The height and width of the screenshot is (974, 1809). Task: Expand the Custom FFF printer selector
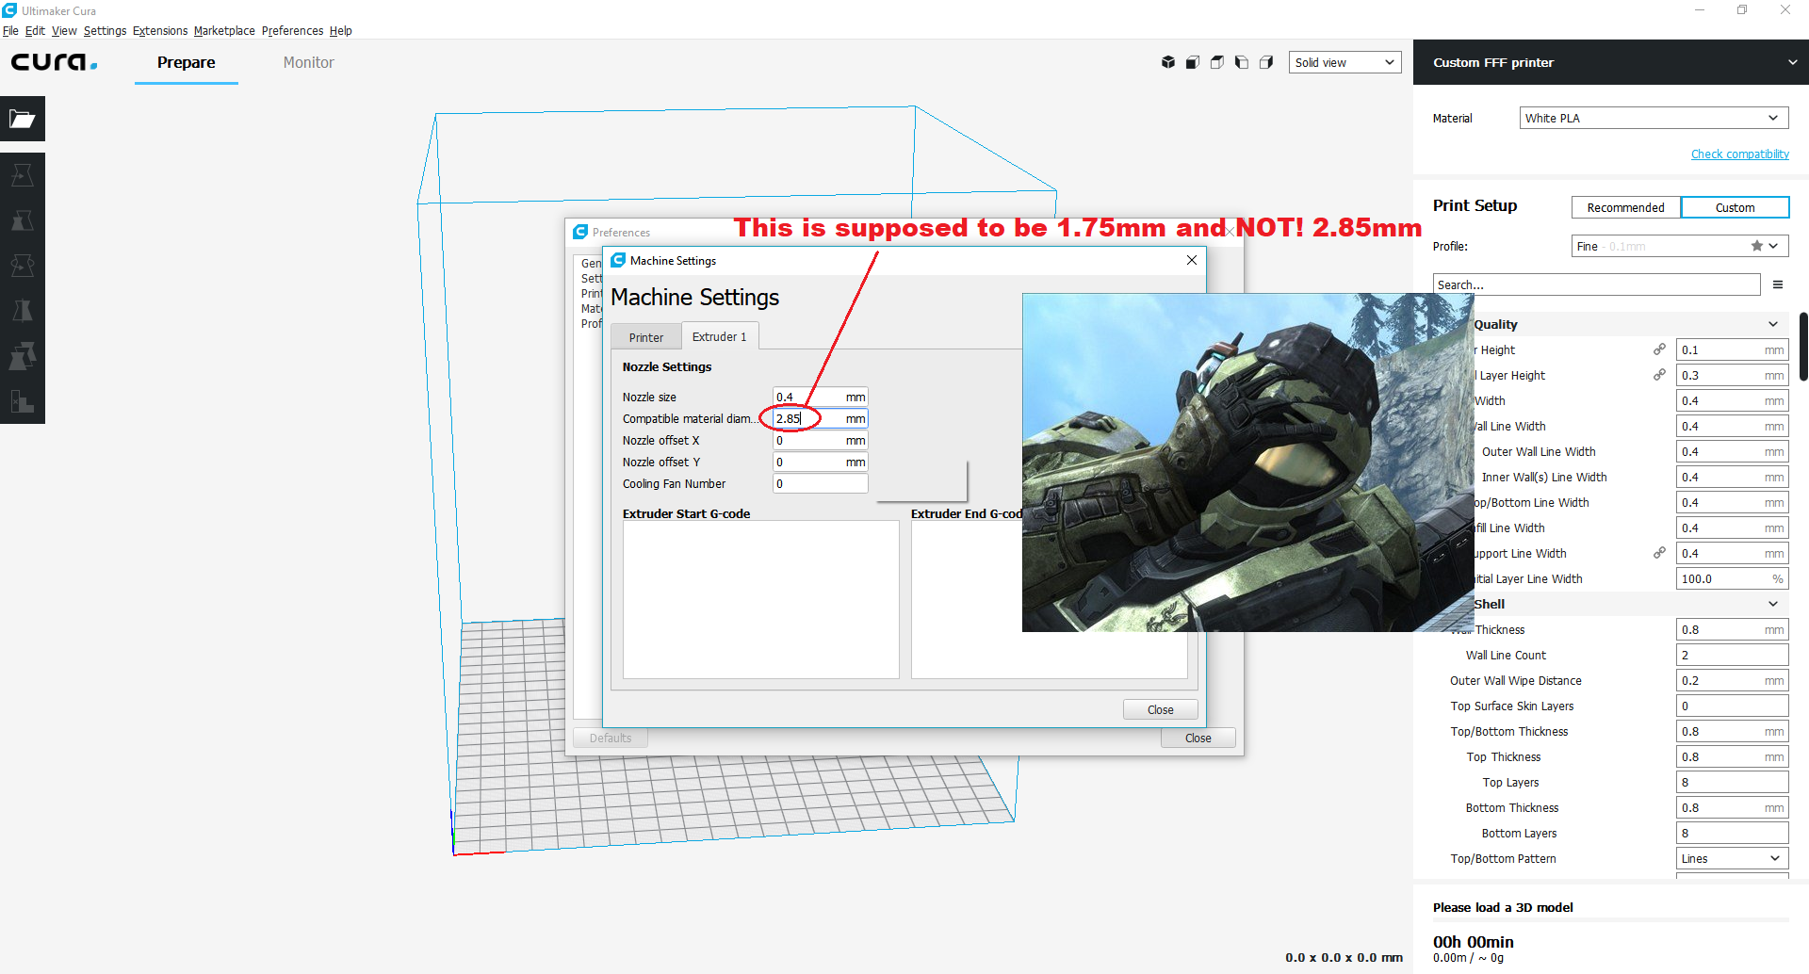tap(1611, 62)
